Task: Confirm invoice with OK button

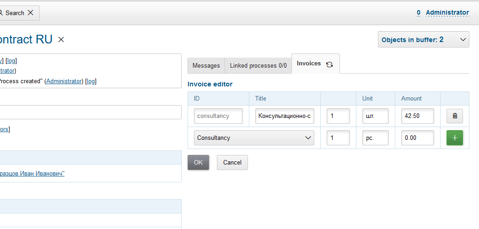Action: 198,162
